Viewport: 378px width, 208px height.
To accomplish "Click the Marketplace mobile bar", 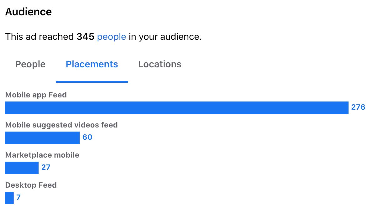I will [x=22, y=168].
